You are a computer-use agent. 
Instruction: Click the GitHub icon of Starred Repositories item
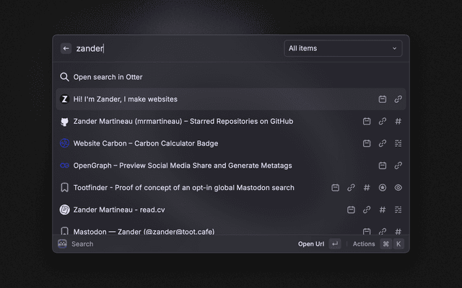64,122
